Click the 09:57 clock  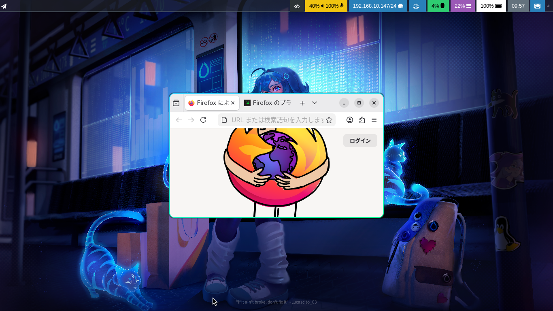coord(518,6)
